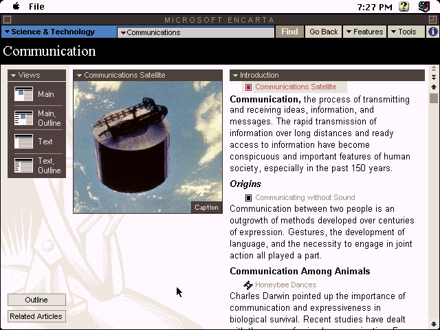The image size is (440, 330).
Task: Select the Text, Outline view icon
Action: pos(23,165)
